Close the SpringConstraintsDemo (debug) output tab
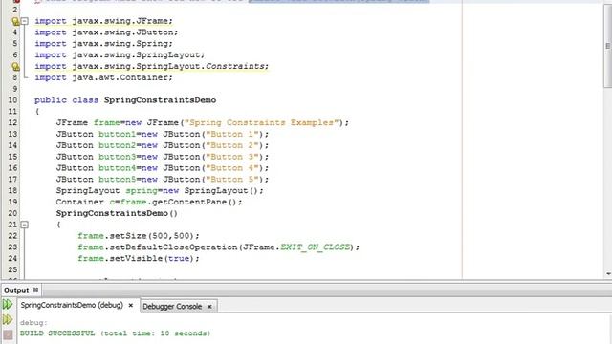This screenshot has width=612, height=344. point(131,306)
